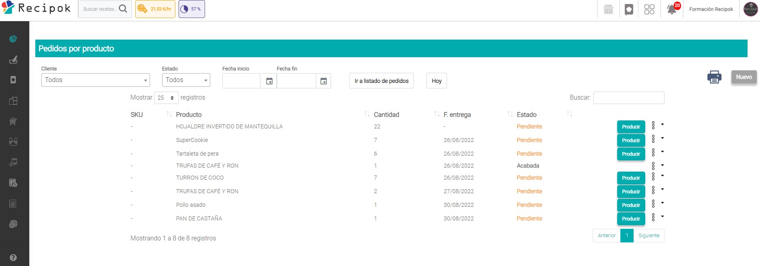Expand dropdown for 27/08/2022 TRUFAS DE CAFÉ Y RON
Viewport: 760px width, 266px height.
(x=662, y=189)
